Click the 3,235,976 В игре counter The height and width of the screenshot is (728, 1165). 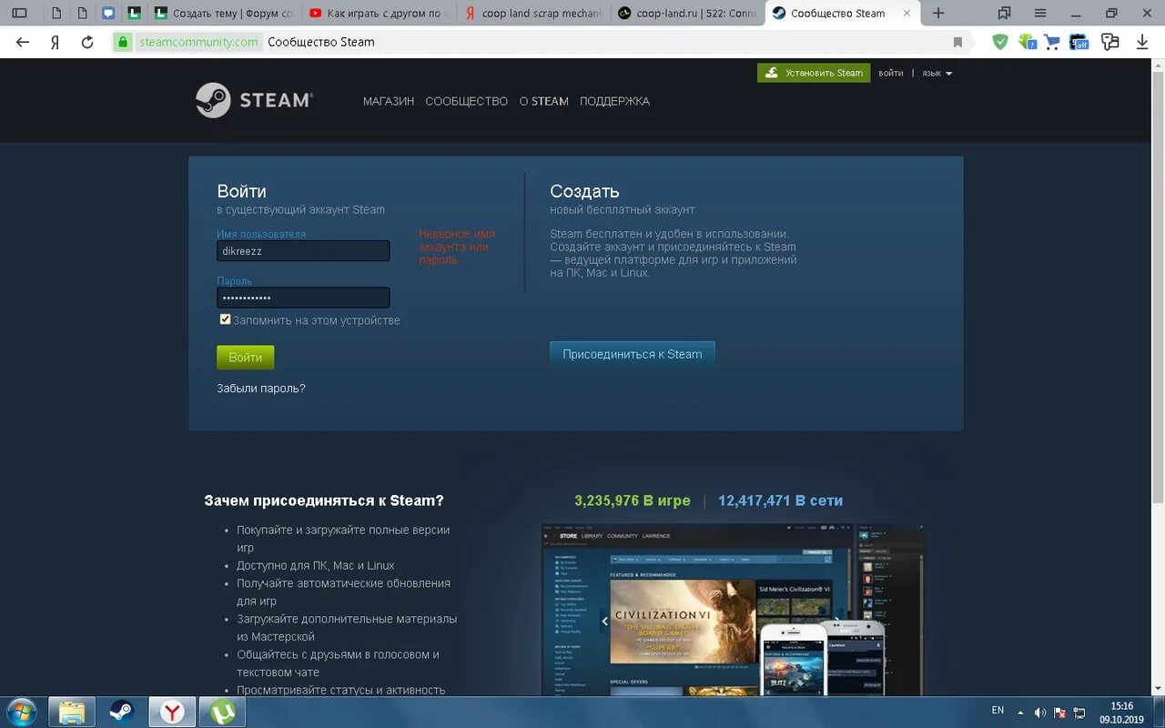[633, 500]
